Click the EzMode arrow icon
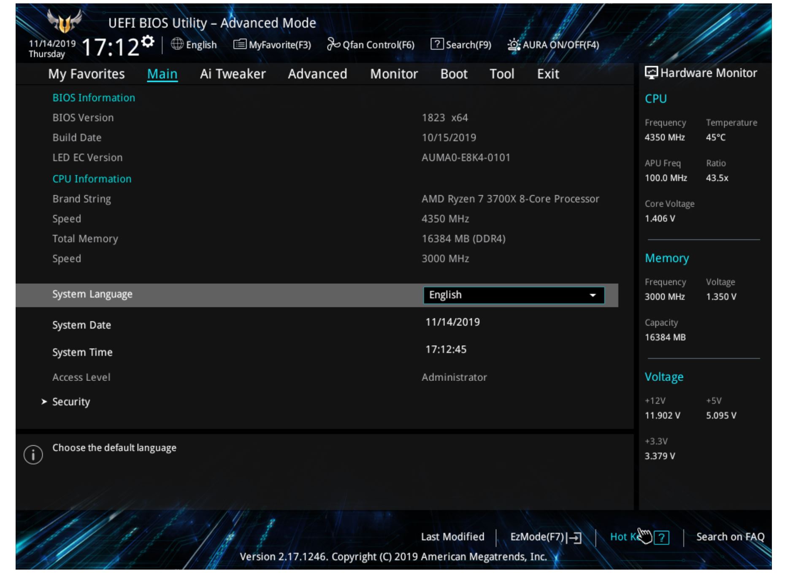Viewport: 793px width, 573px height. point(574,538)
